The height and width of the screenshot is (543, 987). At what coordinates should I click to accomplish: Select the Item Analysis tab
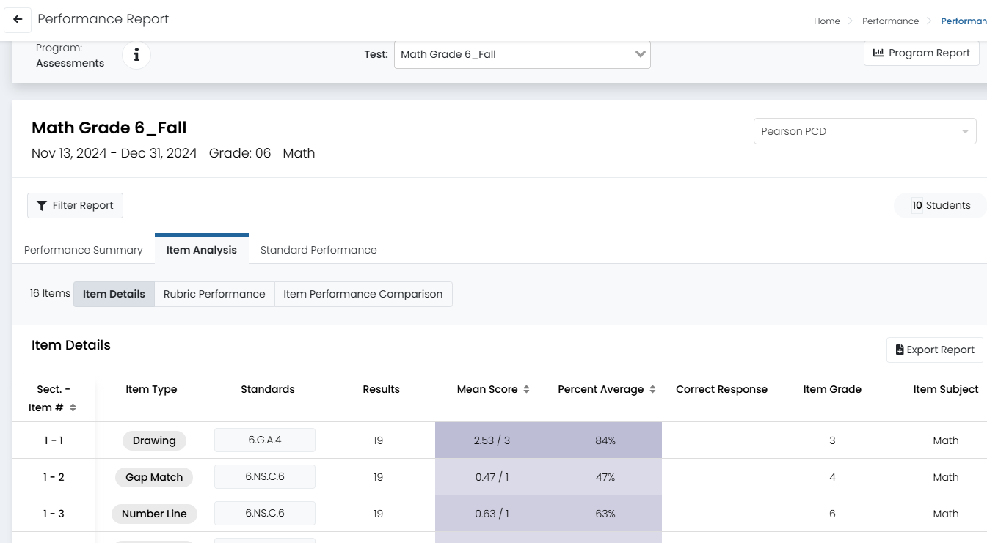coord(202,250)
